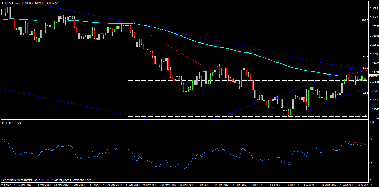This screenshot has width=379, height=187.
Task: Click the 100.0 Fibonacci level label
Action: [365, 20]
